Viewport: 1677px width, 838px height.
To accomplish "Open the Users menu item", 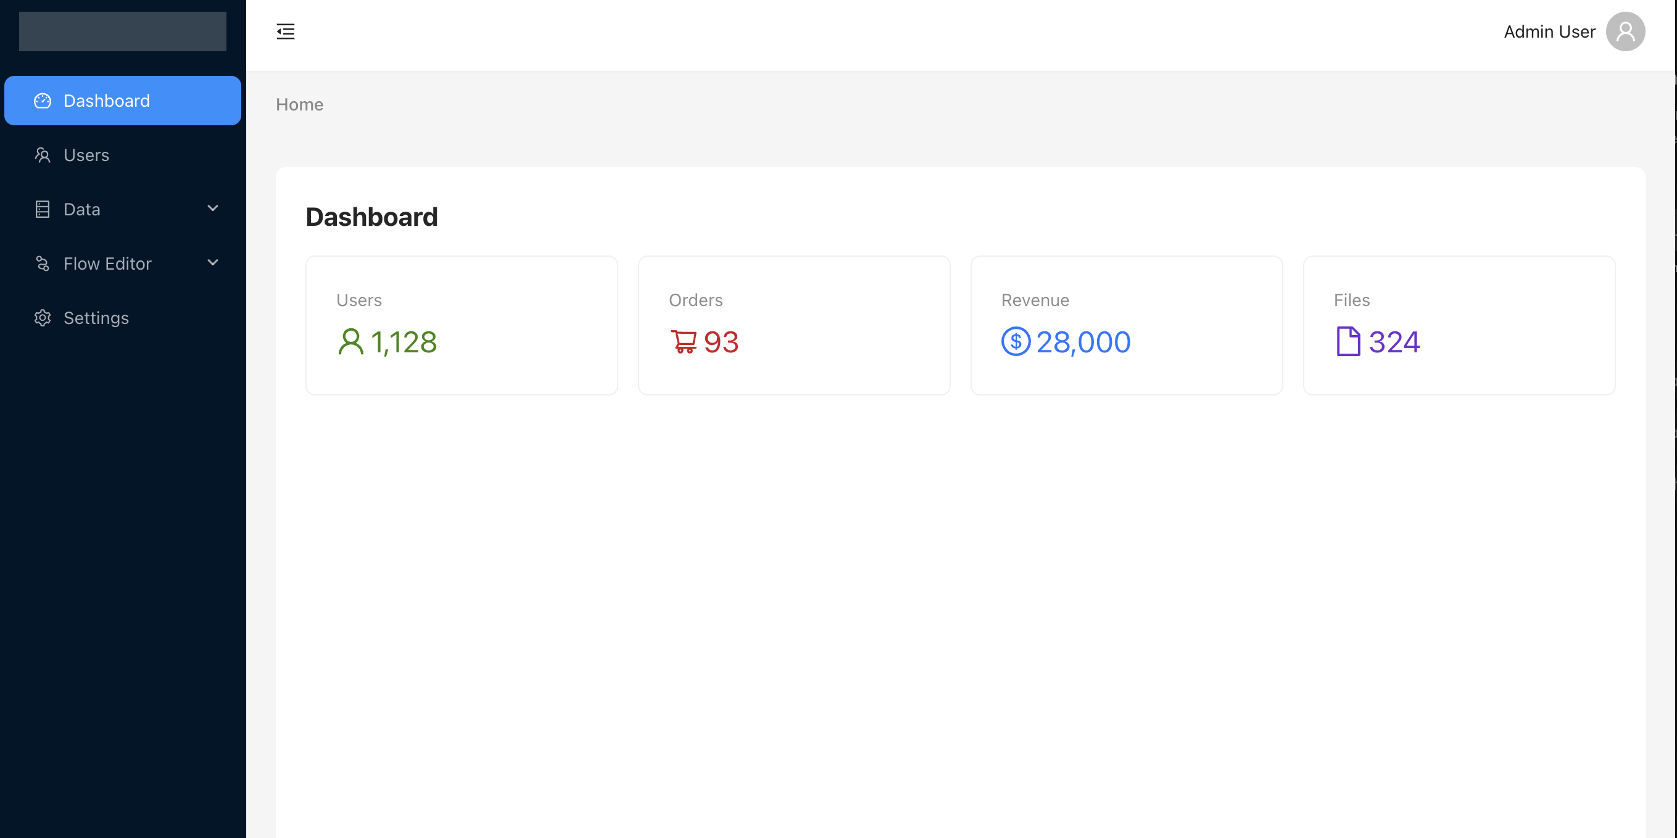I will coord(86,155).
